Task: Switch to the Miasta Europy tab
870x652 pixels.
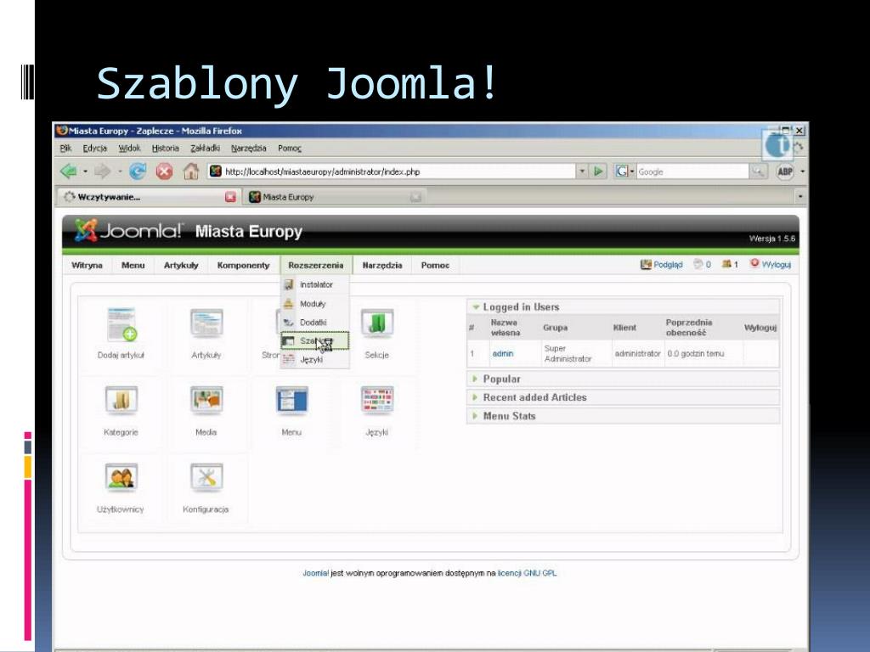Action: point(335,197)
